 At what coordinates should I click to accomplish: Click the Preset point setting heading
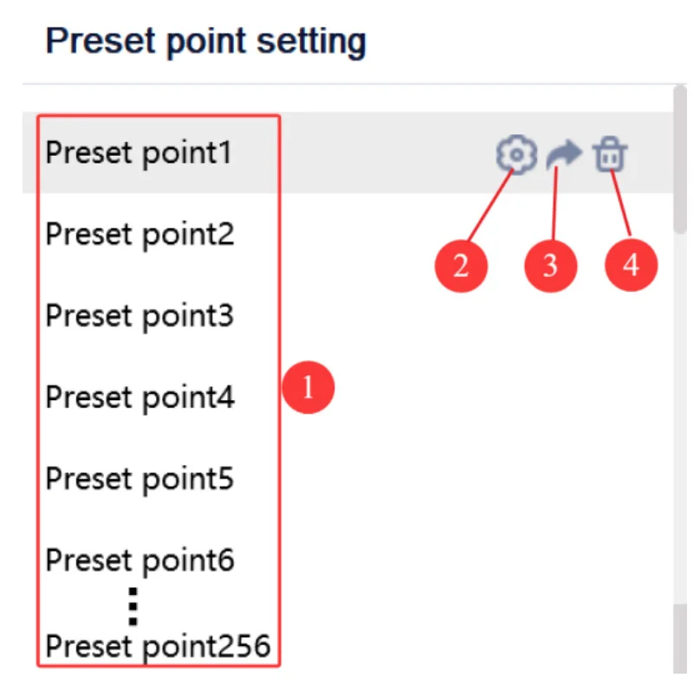205,41
